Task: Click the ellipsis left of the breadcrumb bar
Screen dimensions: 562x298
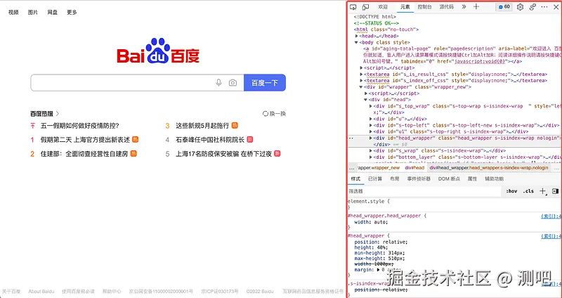Action: [351, 168]
